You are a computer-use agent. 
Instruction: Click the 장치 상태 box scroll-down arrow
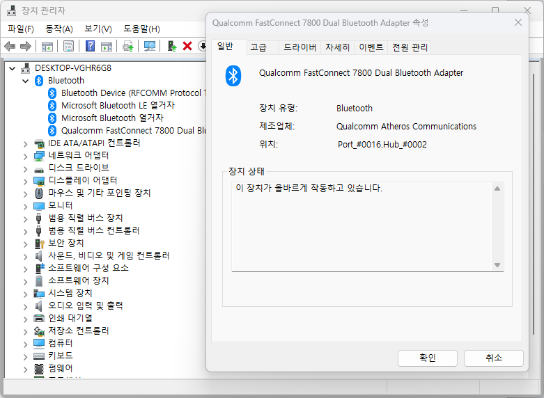pyautogui.click(x=497, y=265)
